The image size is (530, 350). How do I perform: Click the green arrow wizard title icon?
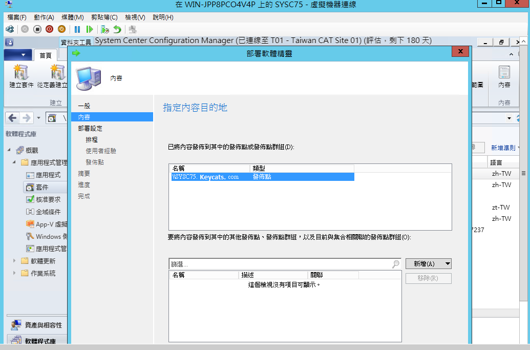tap(76, 53)
